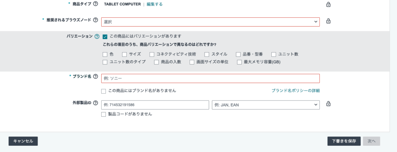Open the JAN, EAN product ID type dropdown
The height and width of the screenshot is (152, 397).
[x=266, y=105]
